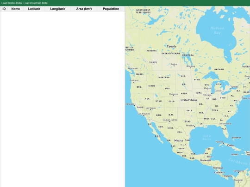Click the SASKATCHEWAN province label

click(170, 54)
